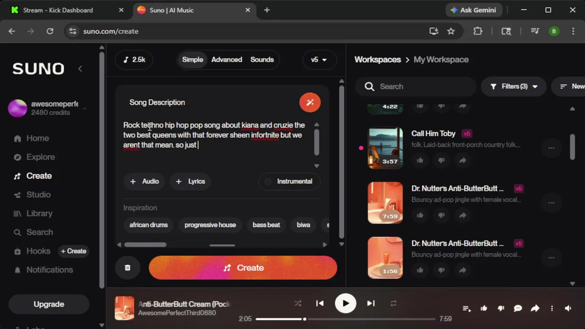Collapse the Suno sidebar with the chevron
The image size is (585, 329).
tap(80, 69)
